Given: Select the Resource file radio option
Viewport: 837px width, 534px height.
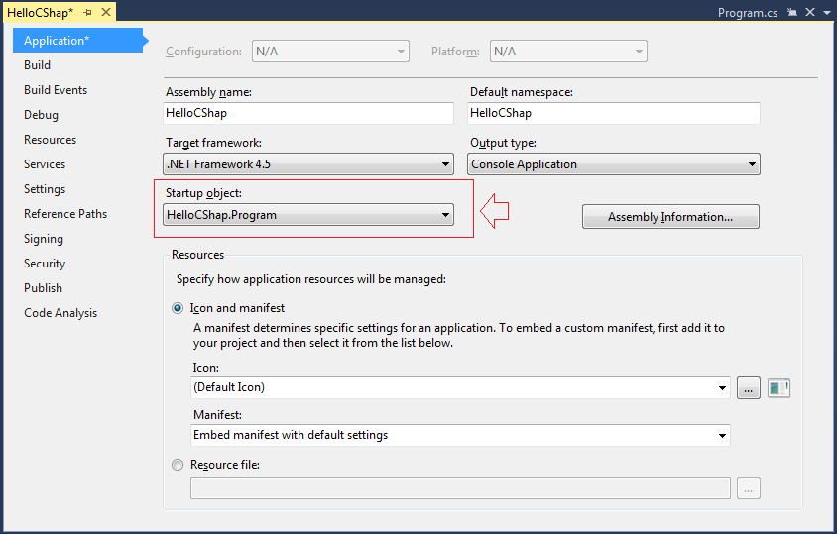Looking at the screenshot, I should point(178,465).
